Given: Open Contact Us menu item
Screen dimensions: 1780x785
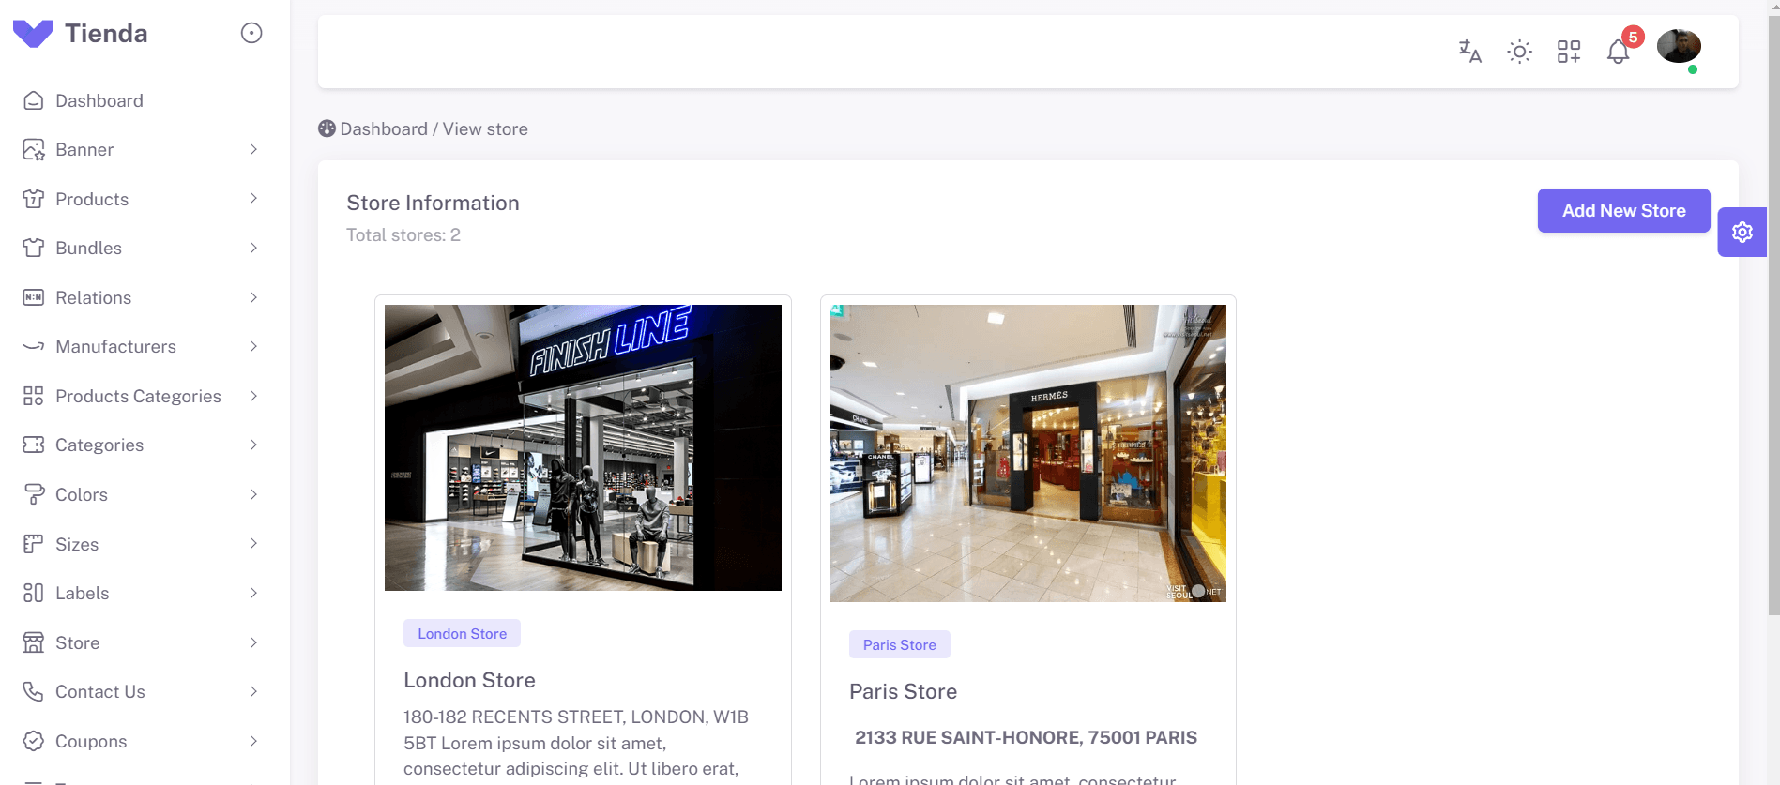Looking at the screenshot, I should click(x=99, y=692).
